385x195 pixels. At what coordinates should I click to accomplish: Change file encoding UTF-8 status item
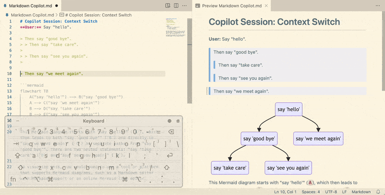(331, 192)
